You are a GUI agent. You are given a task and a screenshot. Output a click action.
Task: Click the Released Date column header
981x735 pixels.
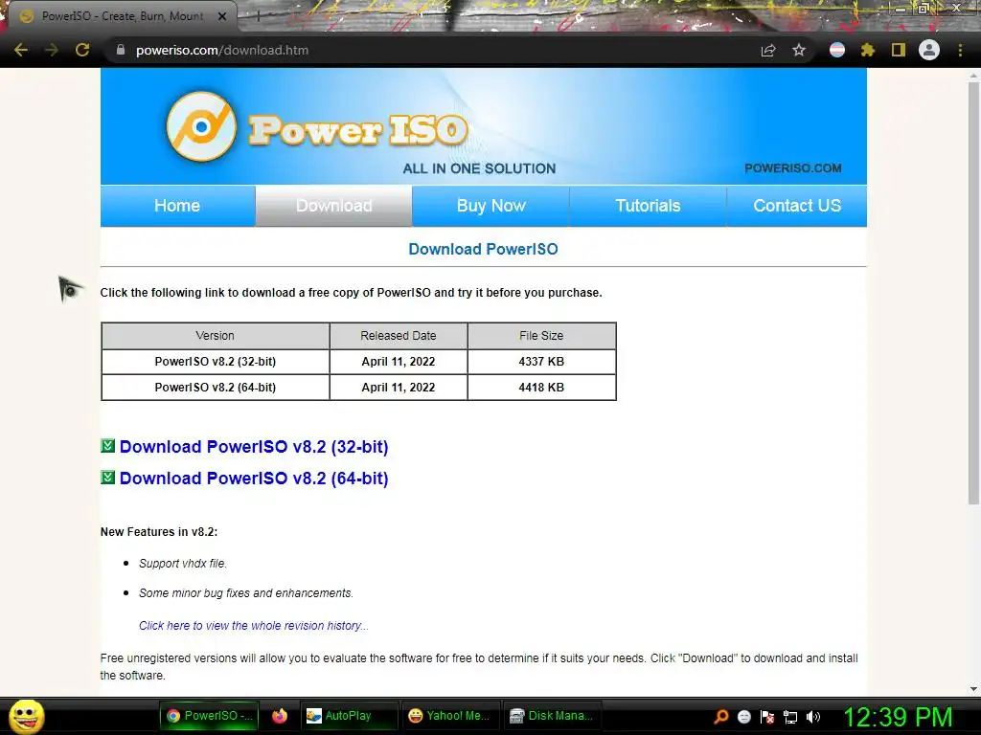click(399, 336)
